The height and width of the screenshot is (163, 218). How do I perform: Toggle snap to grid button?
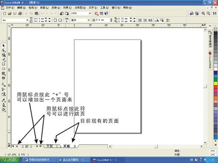click(140, 20)
